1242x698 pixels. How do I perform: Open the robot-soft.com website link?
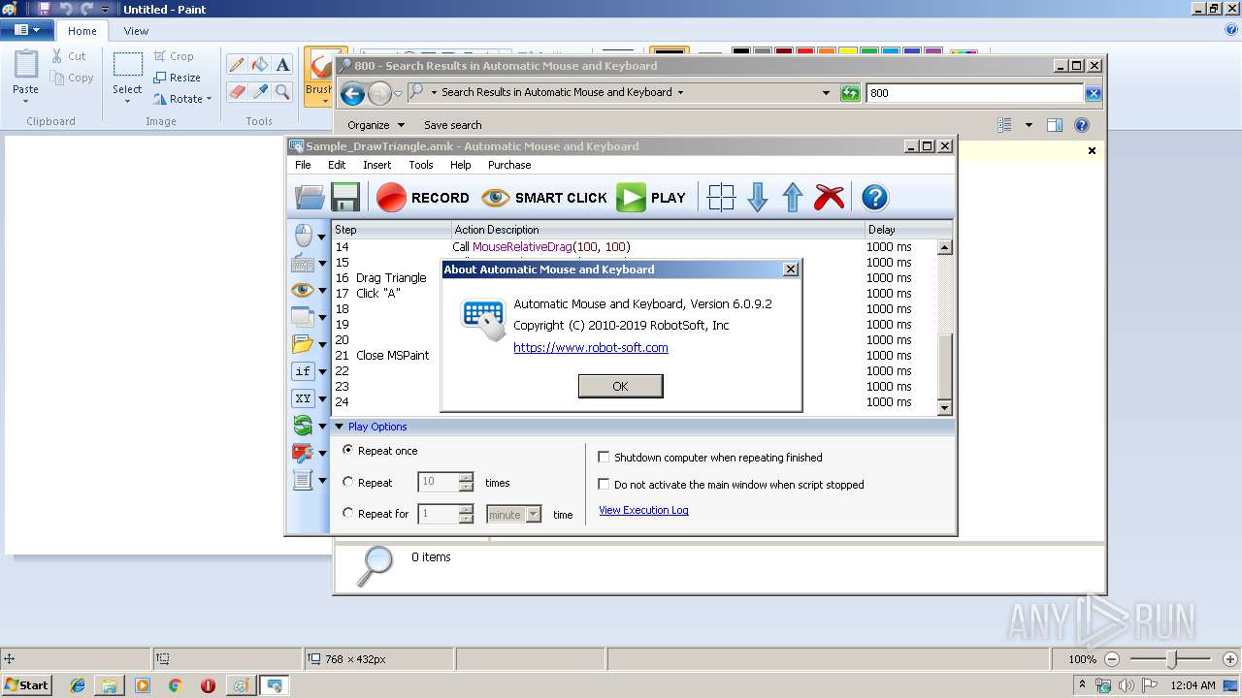coord(591,347)
